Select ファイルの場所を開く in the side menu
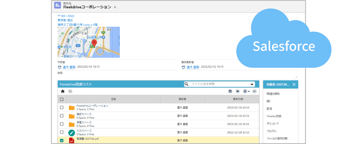 point(277,139)
